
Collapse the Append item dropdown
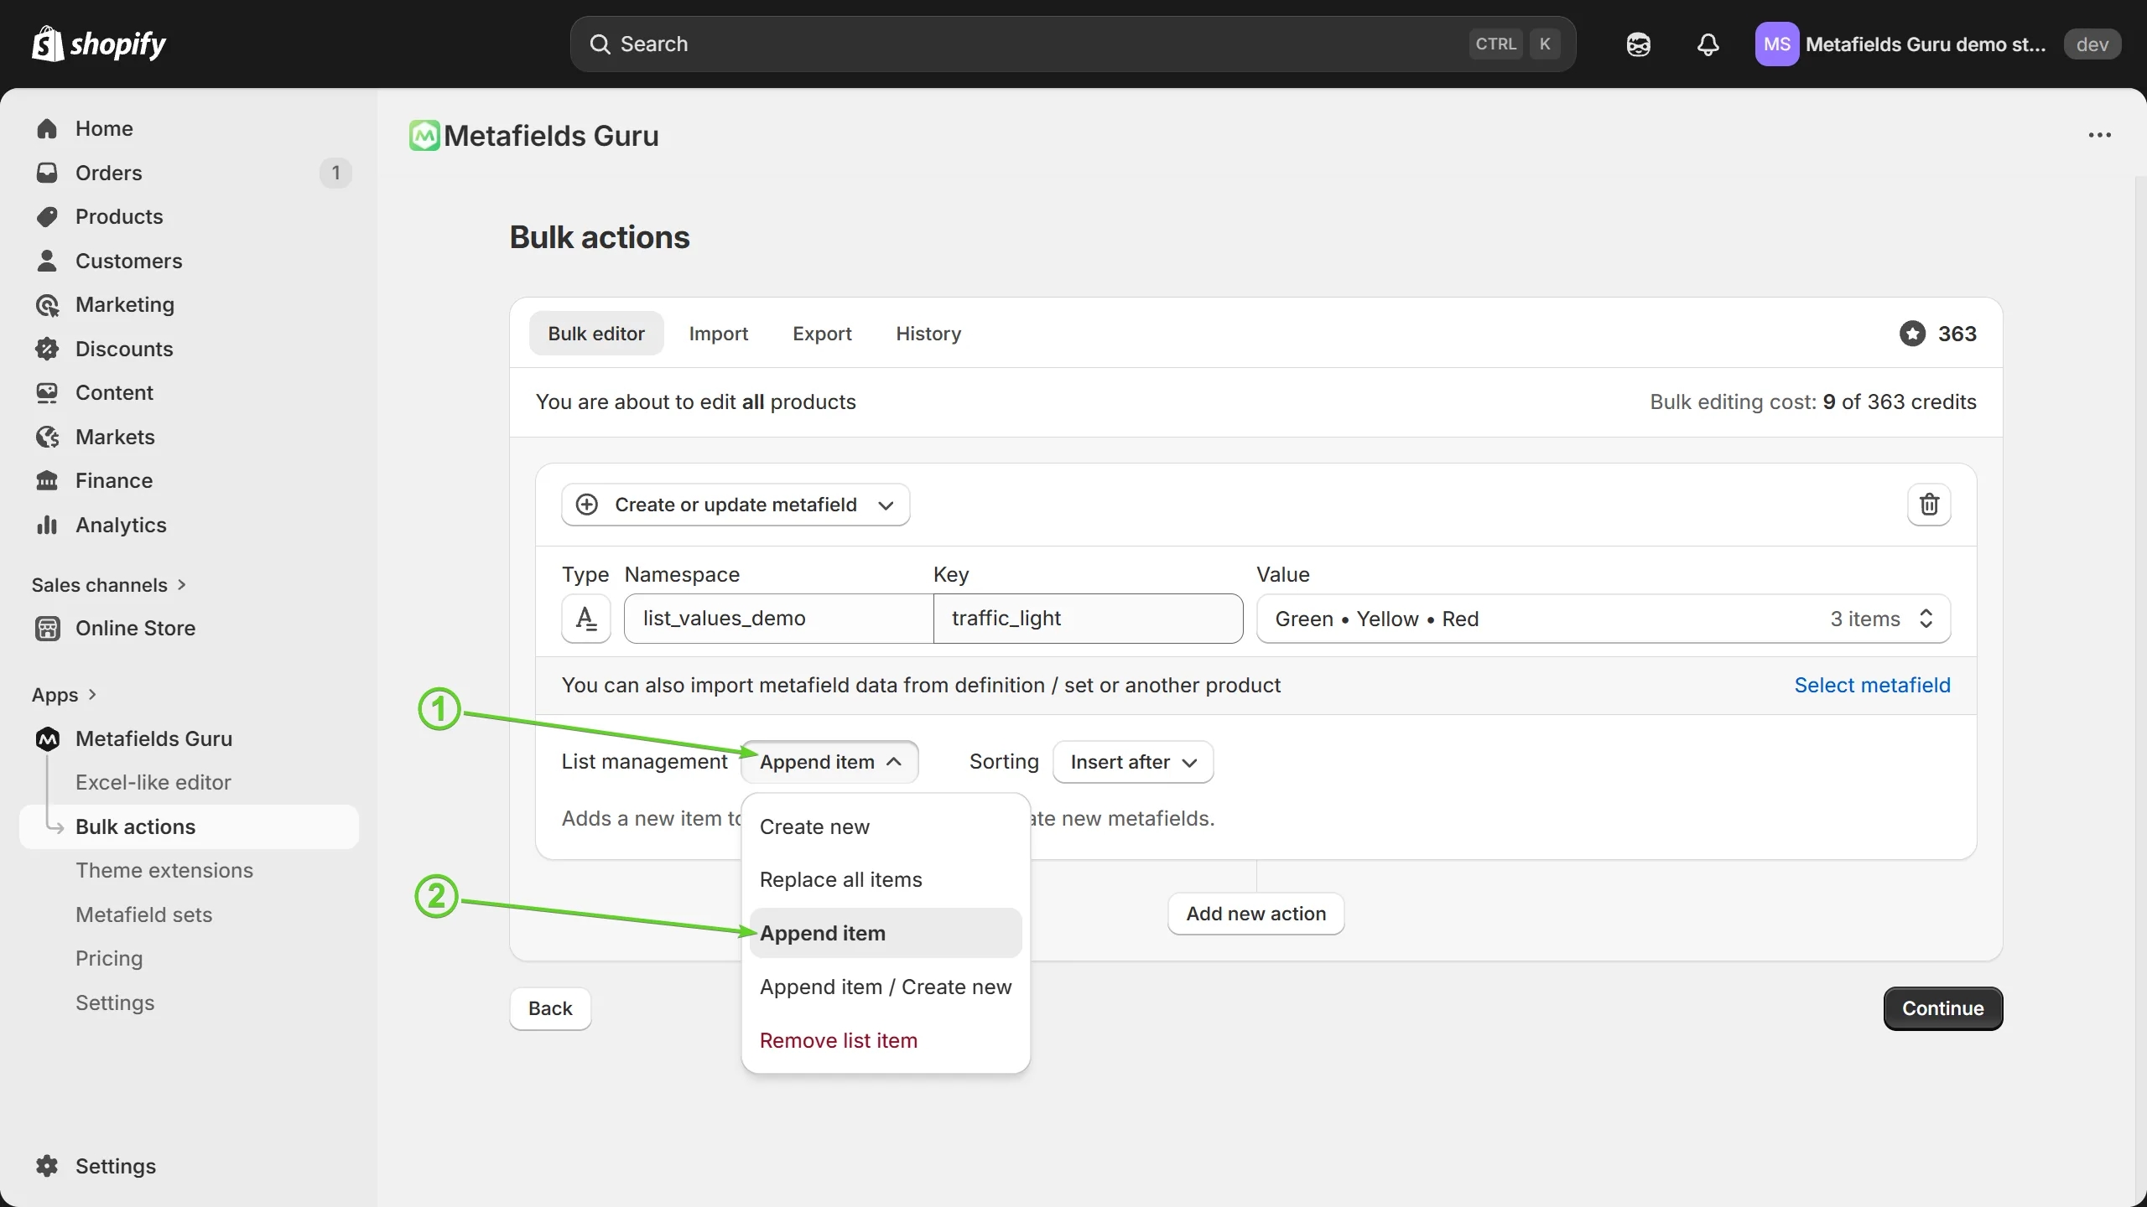click(829, 762)
